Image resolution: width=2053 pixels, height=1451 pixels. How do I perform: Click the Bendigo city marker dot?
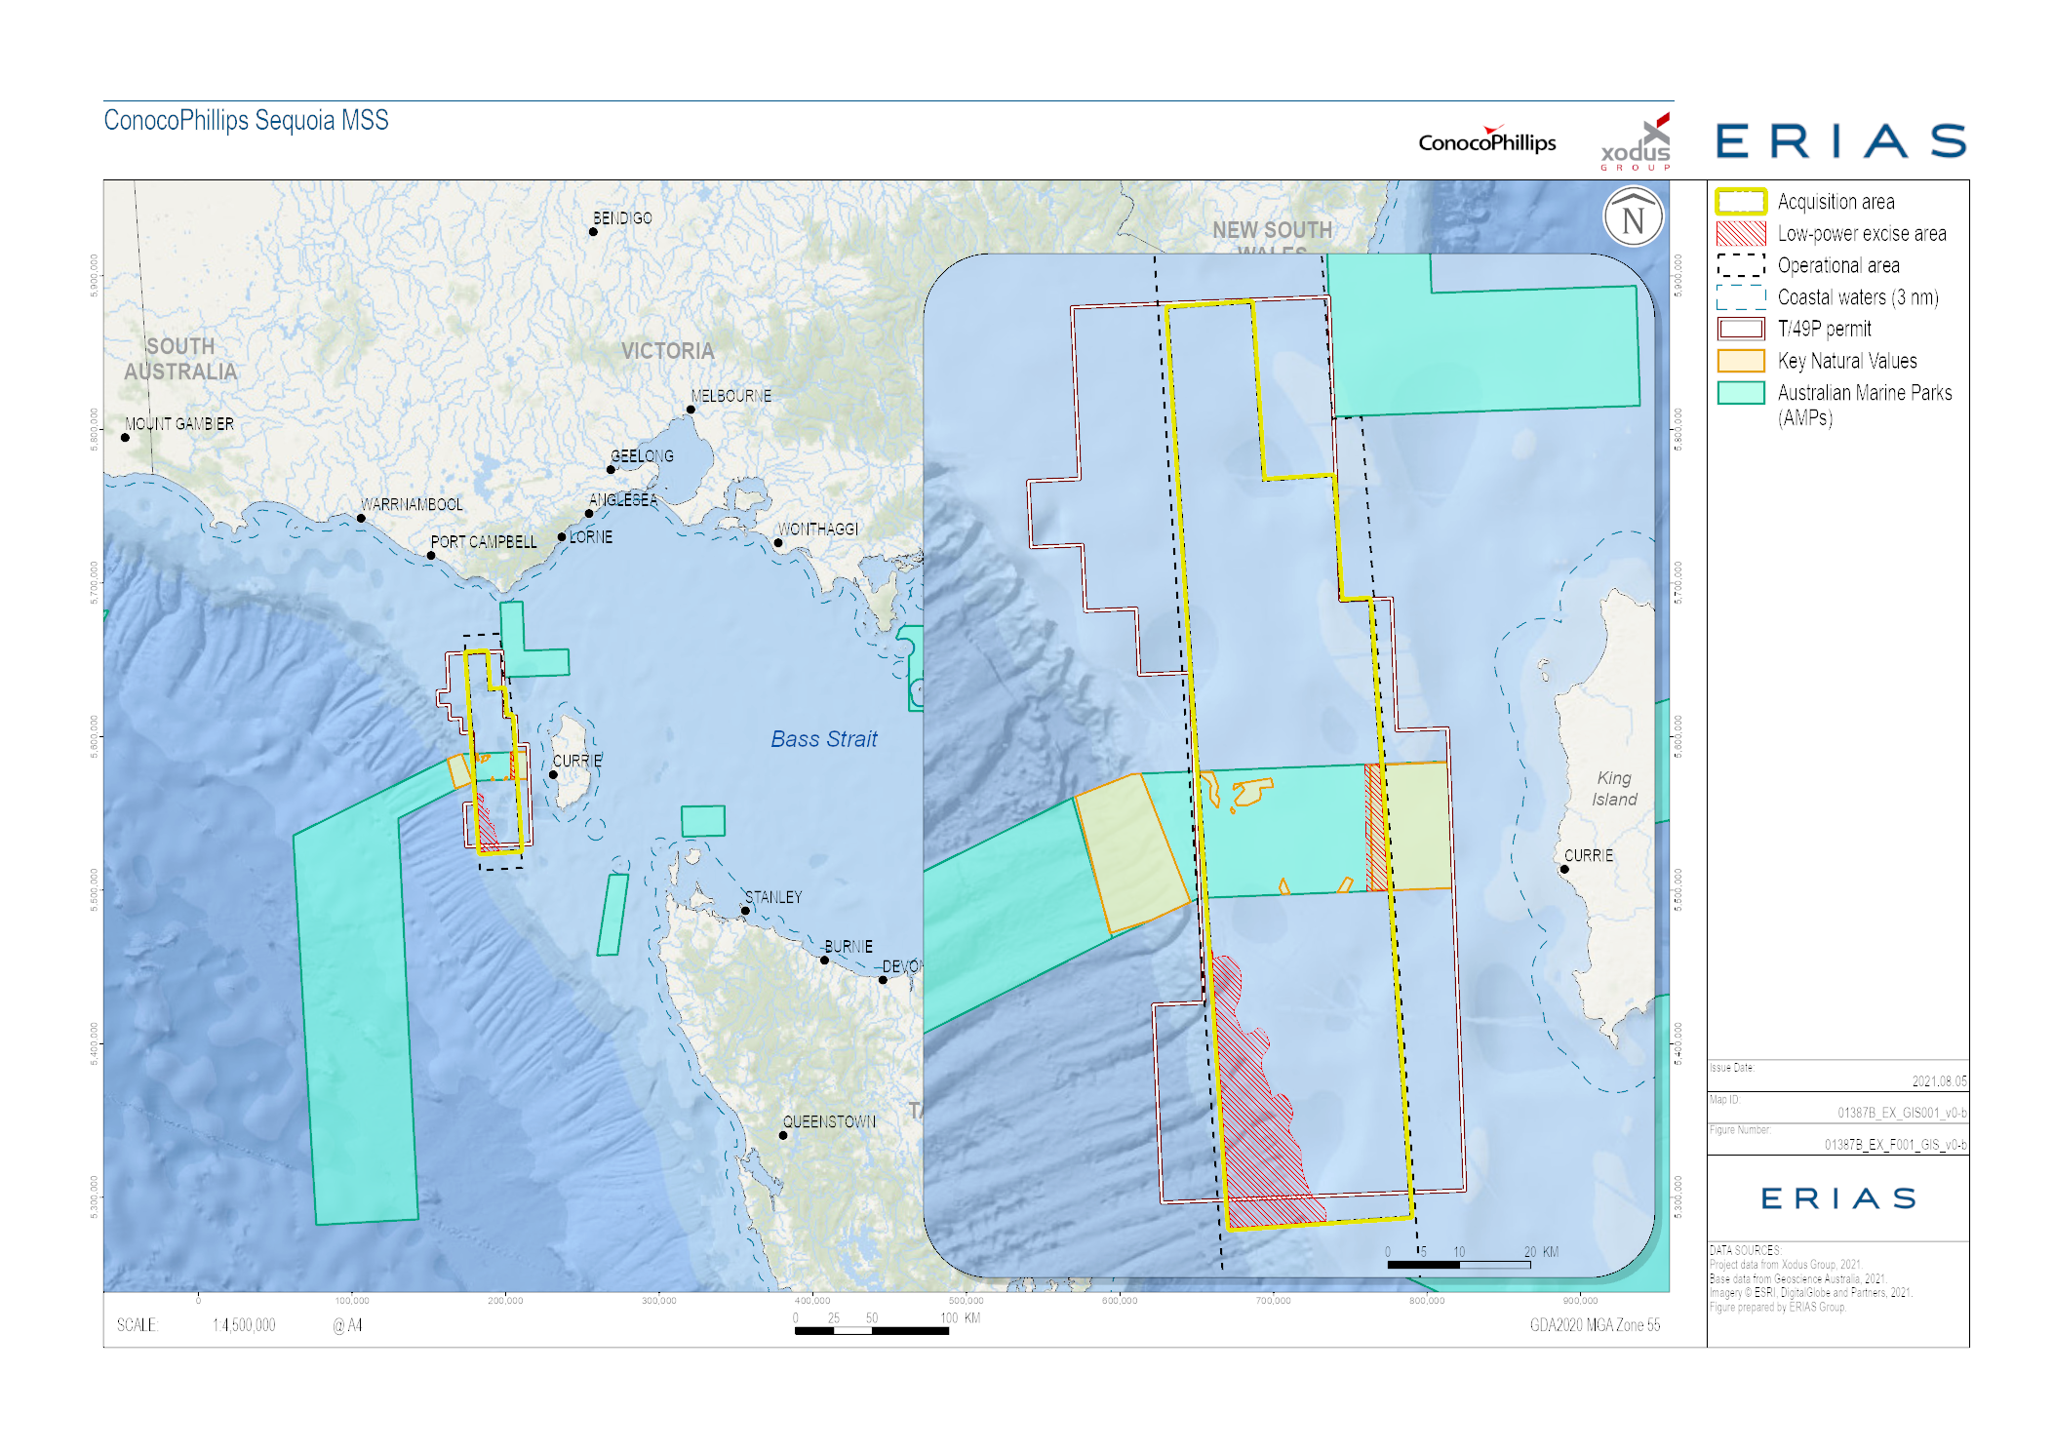[593, 232]
